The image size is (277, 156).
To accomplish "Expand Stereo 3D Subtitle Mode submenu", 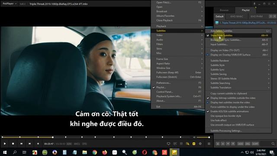I will [238, 78].
